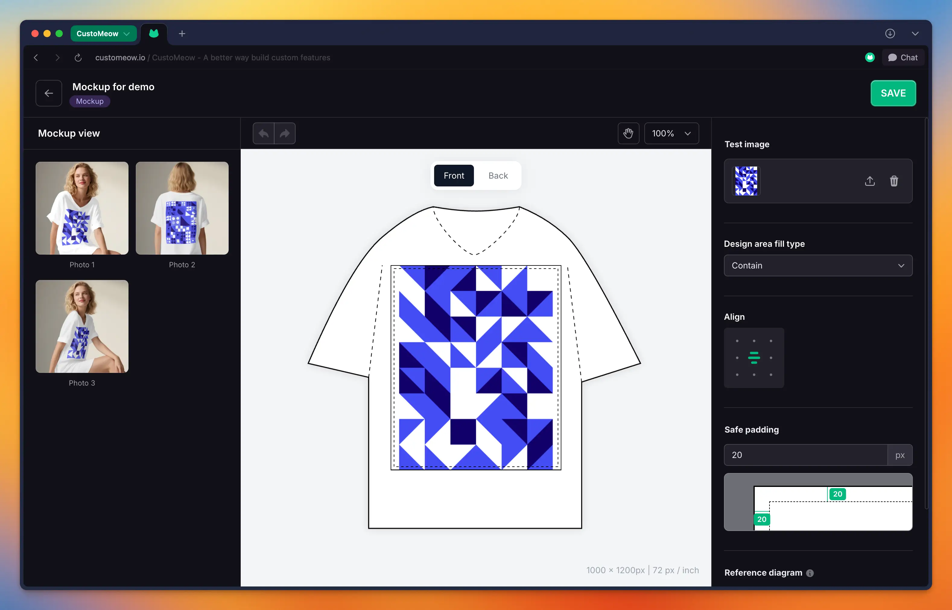Align design to top left

[x=737, y=341]
